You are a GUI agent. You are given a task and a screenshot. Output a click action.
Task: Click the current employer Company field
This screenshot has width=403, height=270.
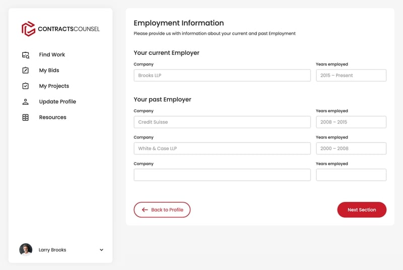point(222,76)
